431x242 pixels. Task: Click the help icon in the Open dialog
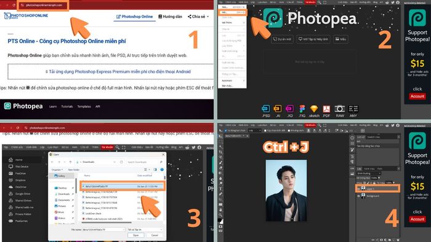pyautogui.click(x=162, y=170)
